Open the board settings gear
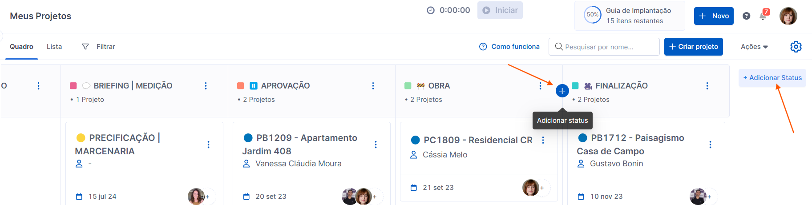Screen dimensions: 812x205 click(796, 47)
